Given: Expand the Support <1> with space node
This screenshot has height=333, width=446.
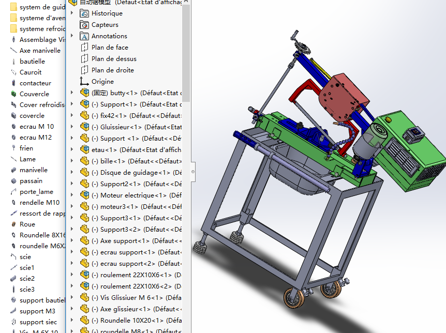Looking at the screenshot, I should pos(72,138).
